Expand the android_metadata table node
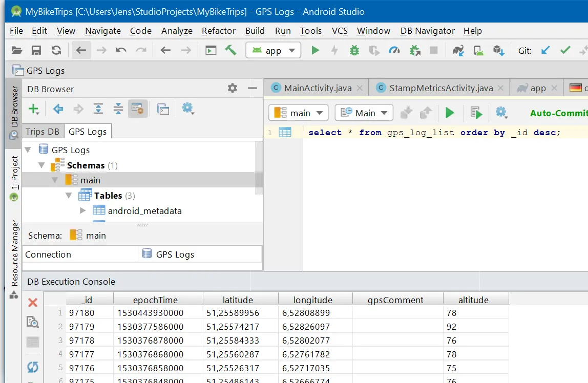The width and height of the screenshot is (588, 383). 83,210
